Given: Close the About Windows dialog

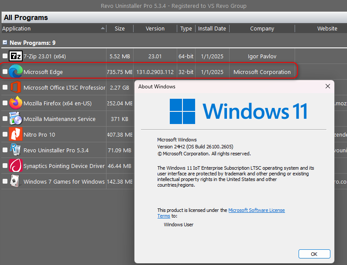Looking at the screenshot, I should [328, 86].
